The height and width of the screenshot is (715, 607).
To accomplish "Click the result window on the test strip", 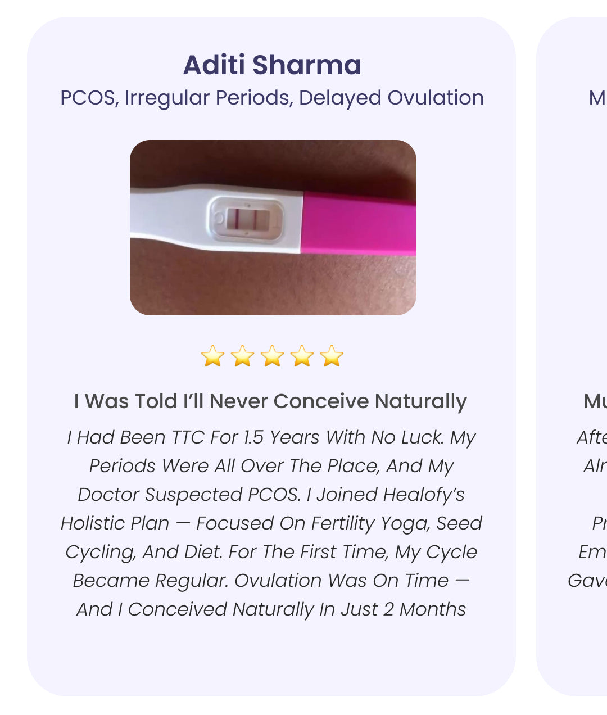I will [x=247, y=219].
